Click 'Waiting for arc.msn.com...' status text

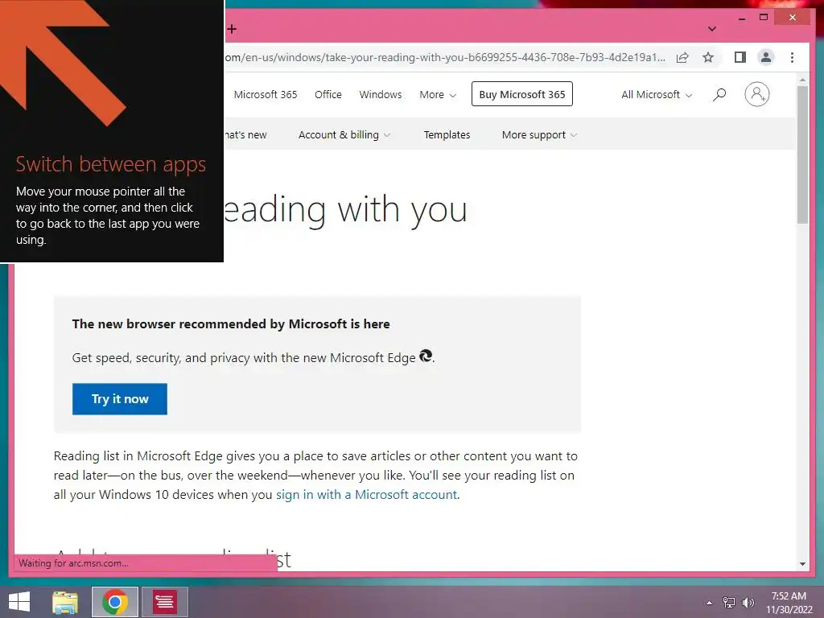coord(73,562)
